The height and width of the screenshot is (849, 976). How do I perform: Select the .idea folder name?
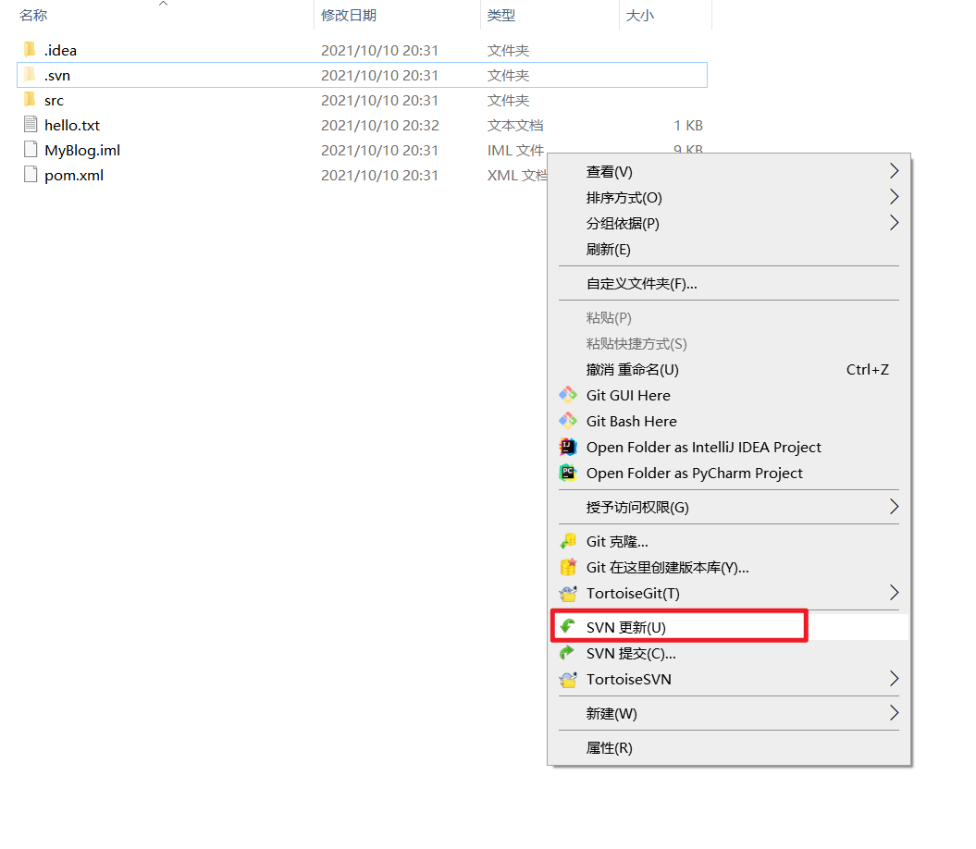click(x=60, y=51)
